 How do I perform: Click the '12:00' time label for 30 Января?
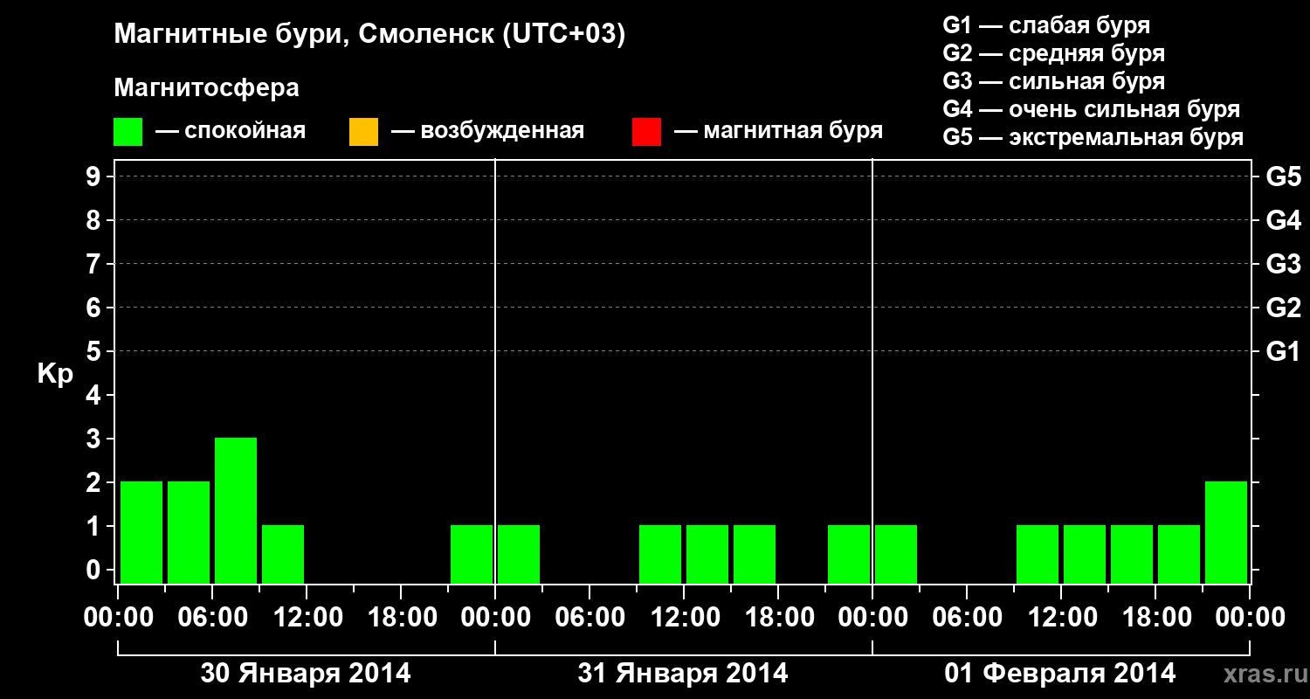pos(307,618)
